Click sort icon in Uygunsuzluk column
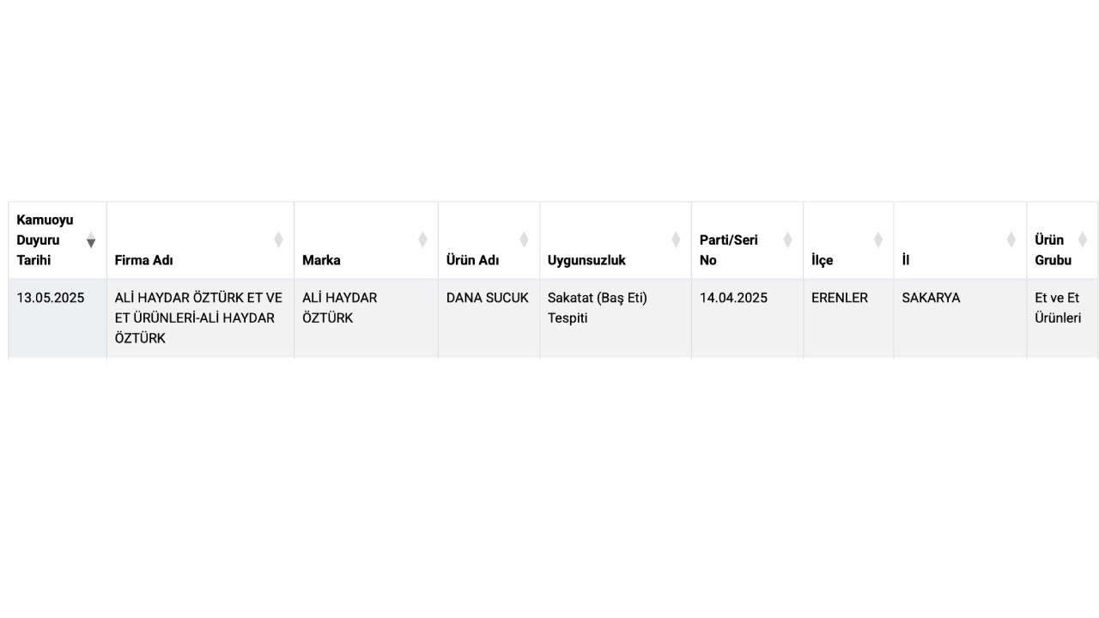 coord(676,240)
